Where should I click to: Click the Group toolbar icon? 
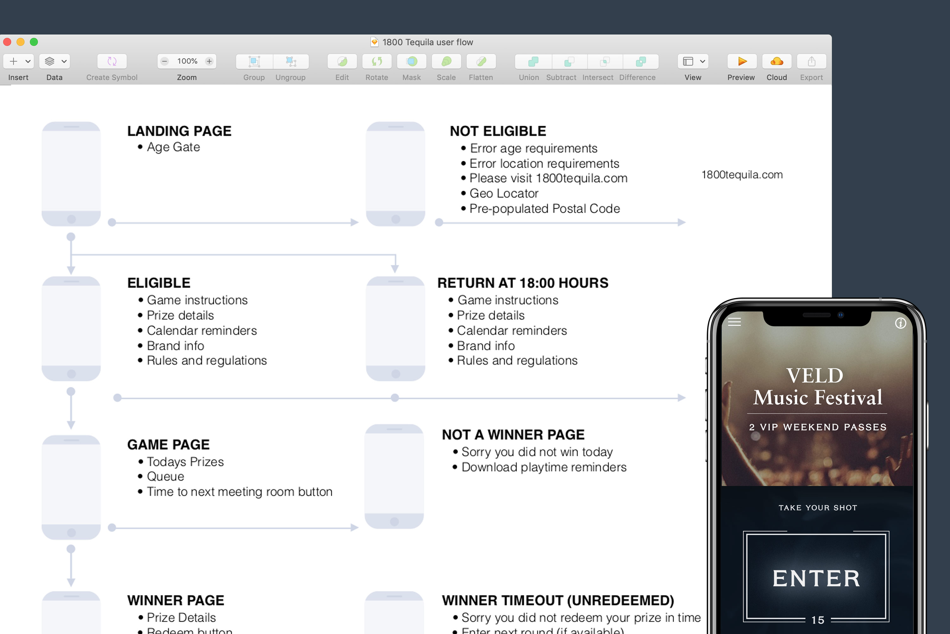[x=254, y=61]
